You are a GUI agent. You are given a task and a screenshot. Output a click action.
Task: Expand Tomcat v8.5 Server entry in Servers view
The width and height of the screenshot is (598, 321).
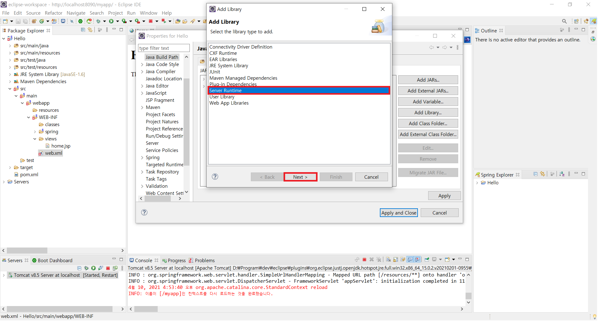click(x=4, y=275)
